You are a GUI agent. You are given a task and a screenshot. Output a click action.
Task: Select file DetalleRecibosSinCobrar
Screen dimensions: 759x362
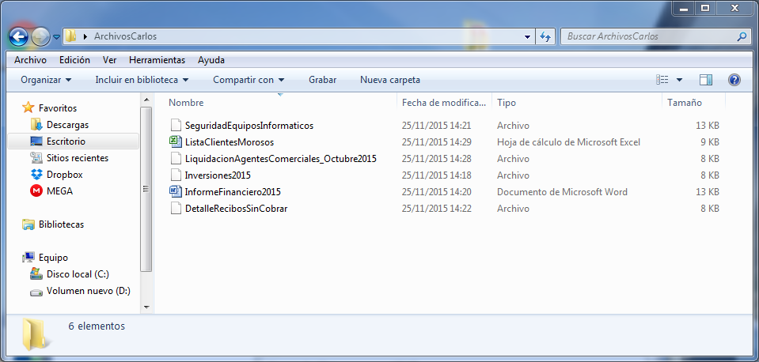tap(236, 209)
